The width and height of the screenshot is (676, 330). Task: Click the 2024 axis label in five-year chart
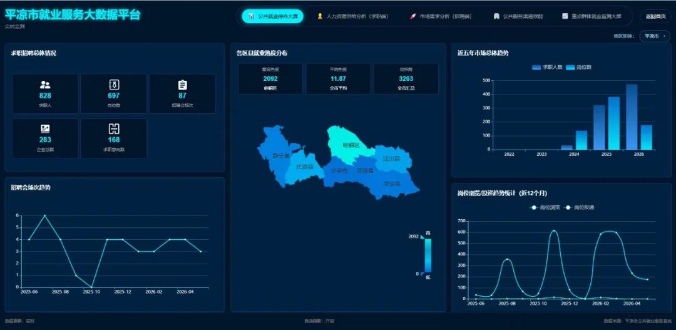point(574,154)
